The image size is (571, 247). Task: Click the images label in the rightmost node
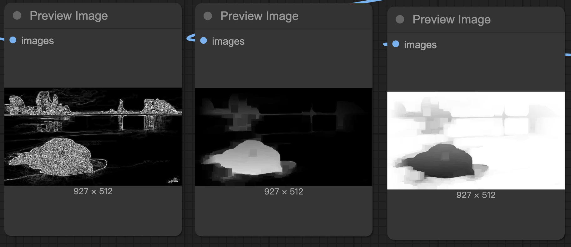pos(420,45)
